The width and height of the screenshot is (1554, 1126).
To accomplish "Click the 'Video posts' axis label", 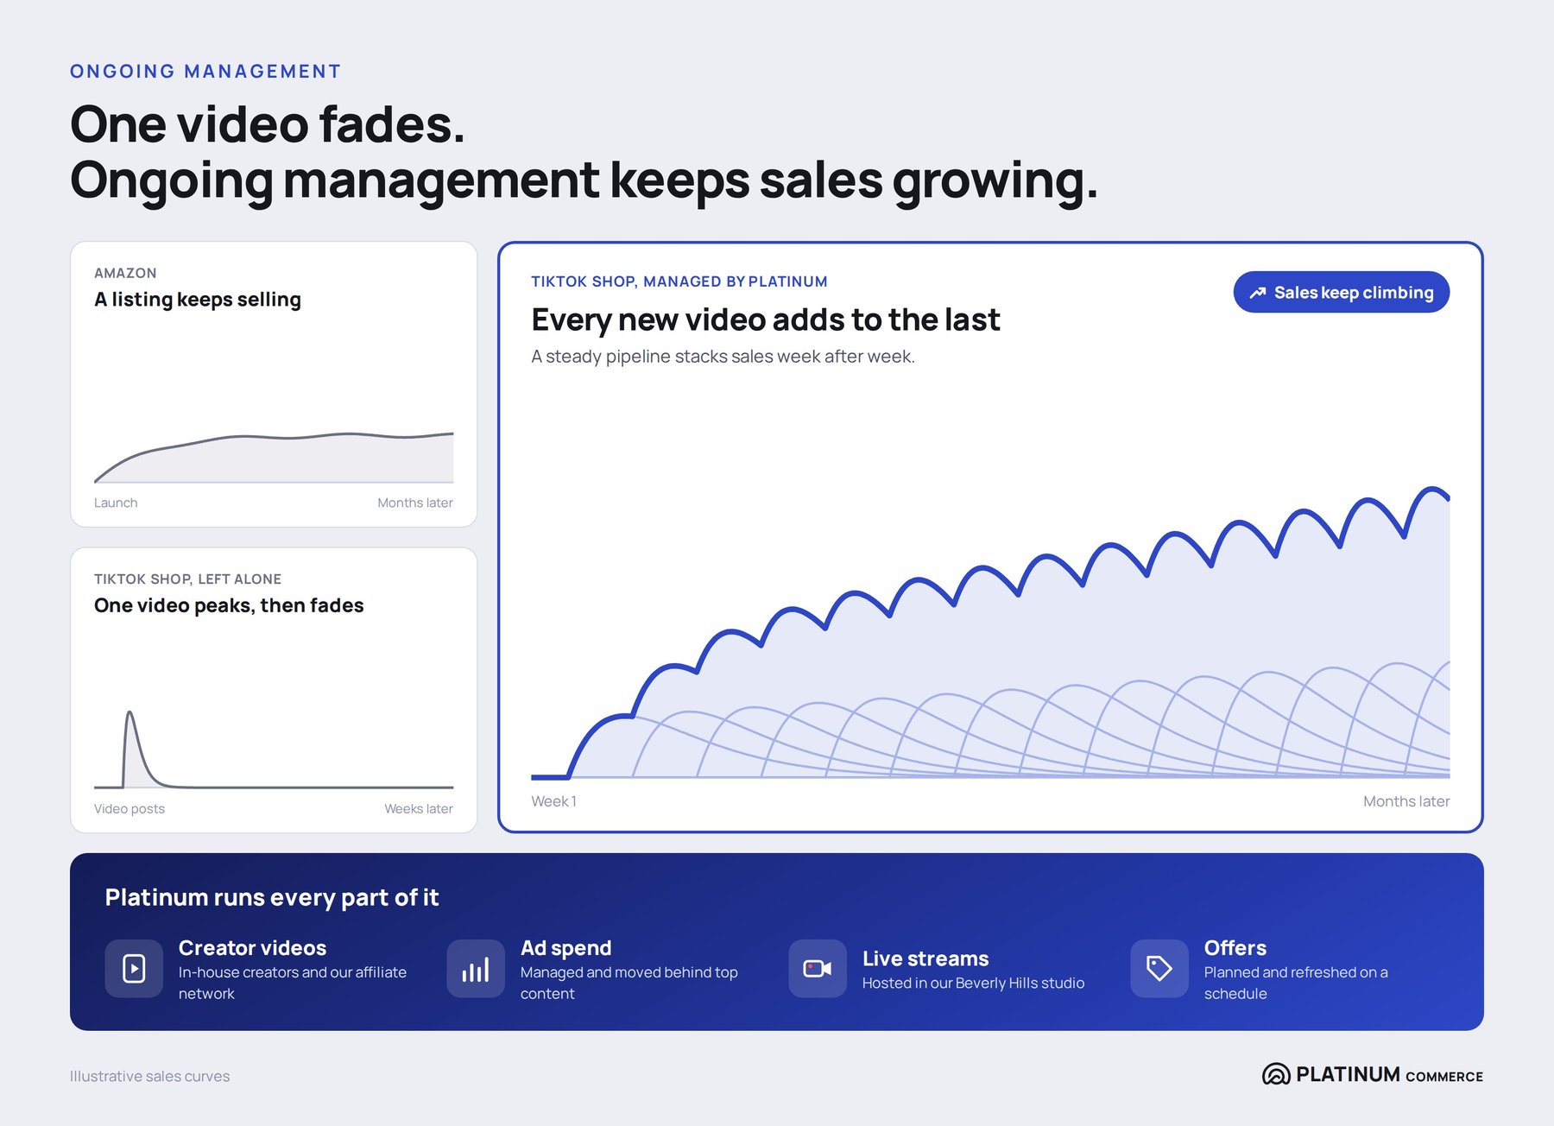I will (129, 809).
